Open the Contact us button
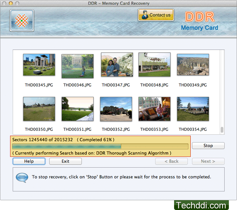This screenshot has width=237, height=210. 156,15
